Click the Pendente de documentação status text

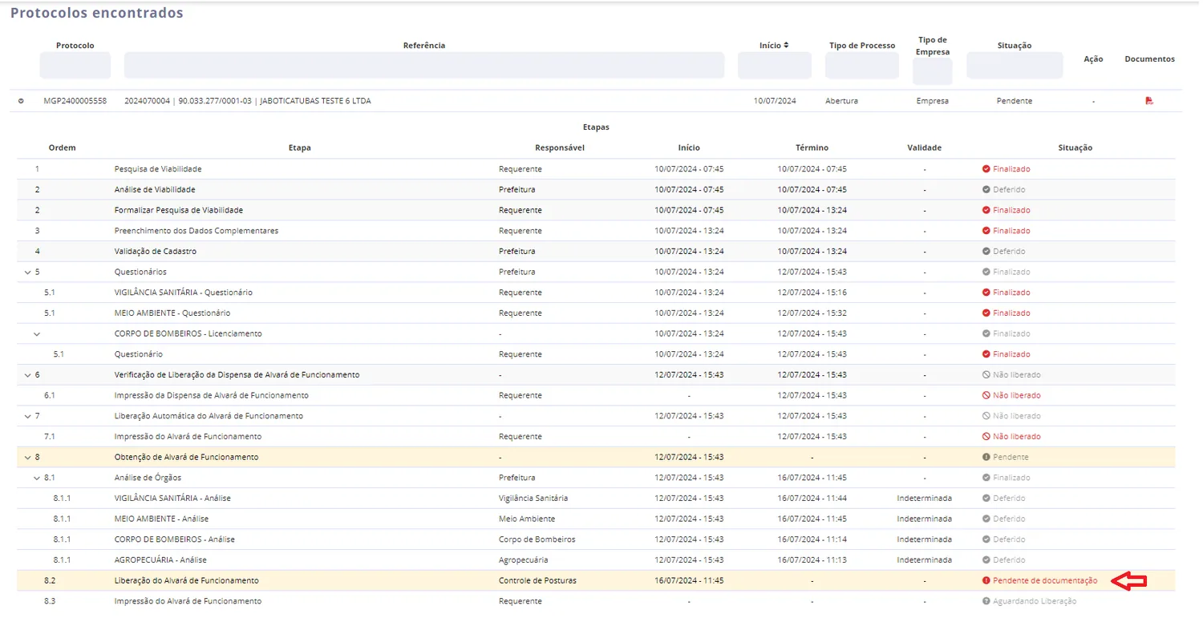point(1045,580)
